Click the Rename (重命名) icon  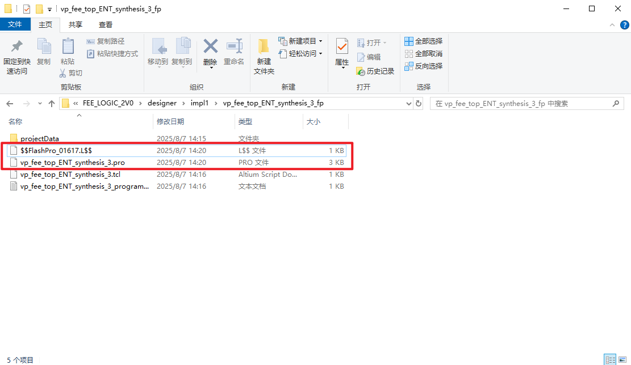point(234,46)
